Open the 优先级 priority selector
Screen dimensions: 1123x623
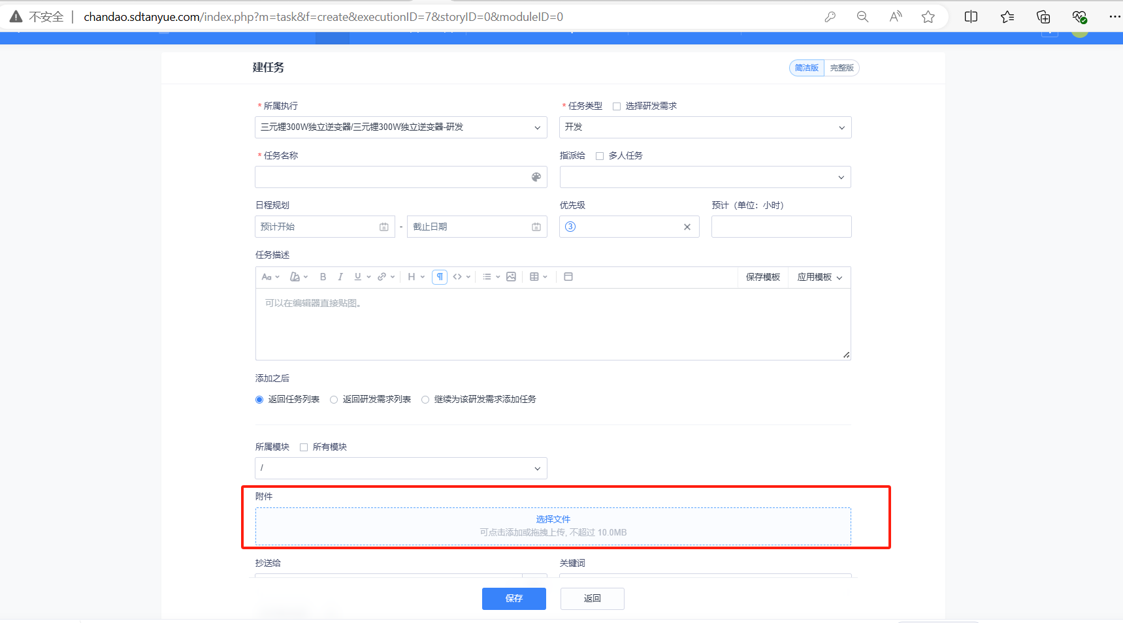click(x=629, y=227)
